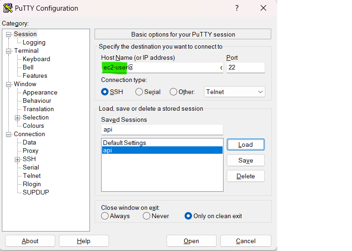Click the Open button

(x=191, y=241)
